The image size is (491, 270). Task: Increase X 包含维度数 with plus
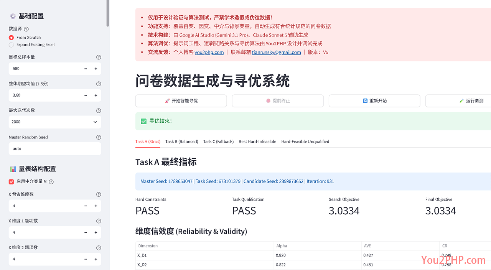(x=96, y=206)
